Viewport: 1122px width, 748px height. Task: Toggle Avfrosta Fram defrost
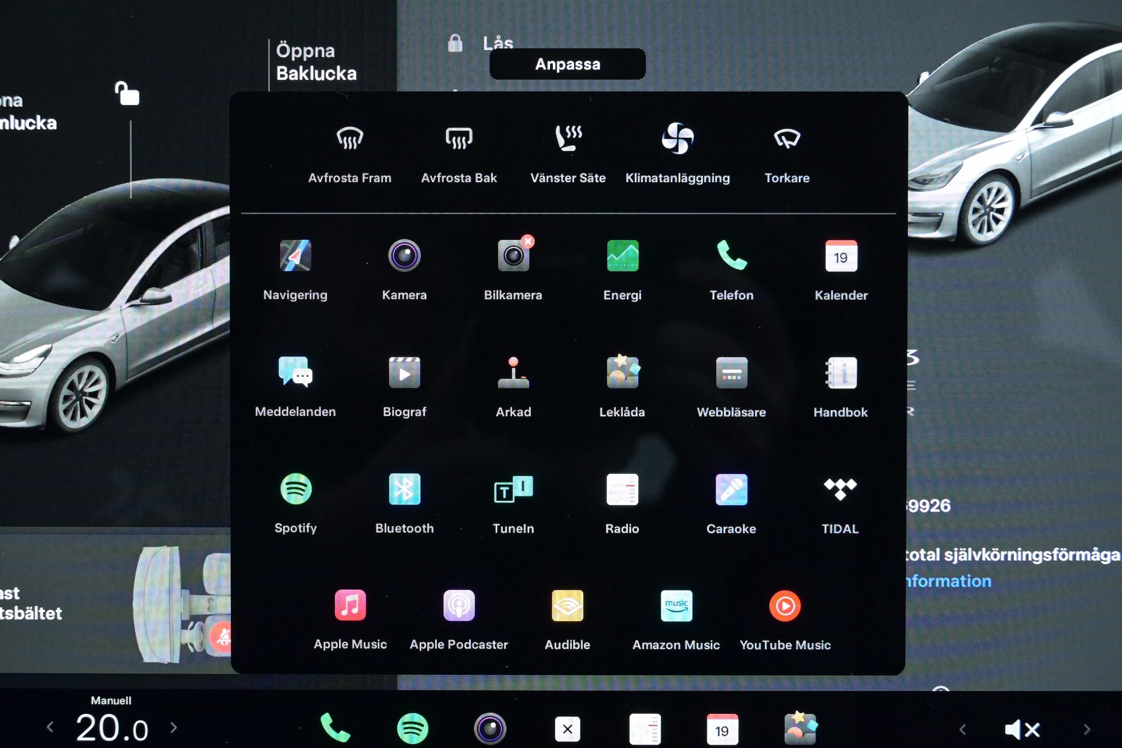[350, 154]
